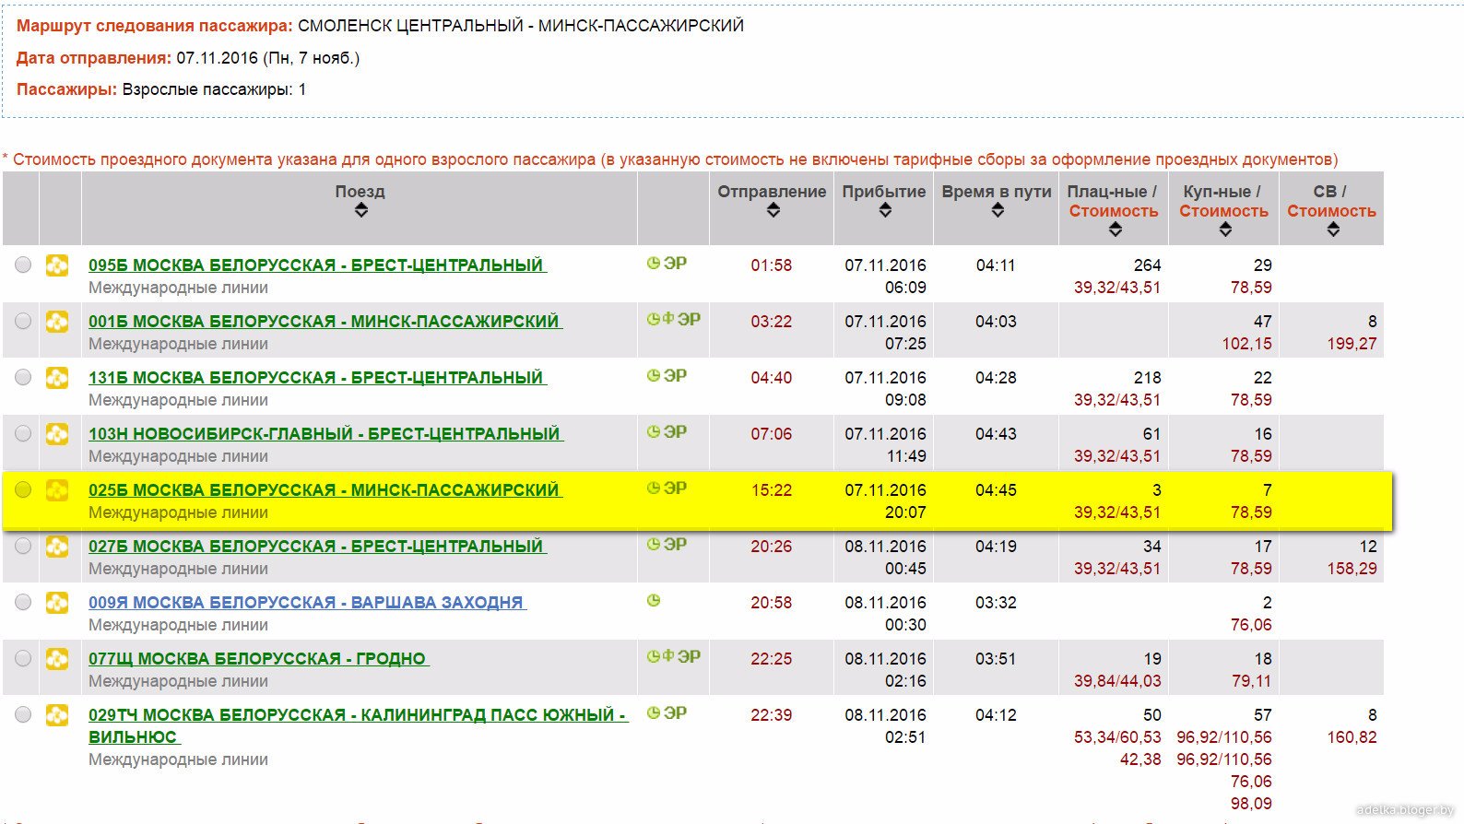Click ЭР icon for train 103Н
The width and height of the screenshot is (1464, 824).
(676, 432)
